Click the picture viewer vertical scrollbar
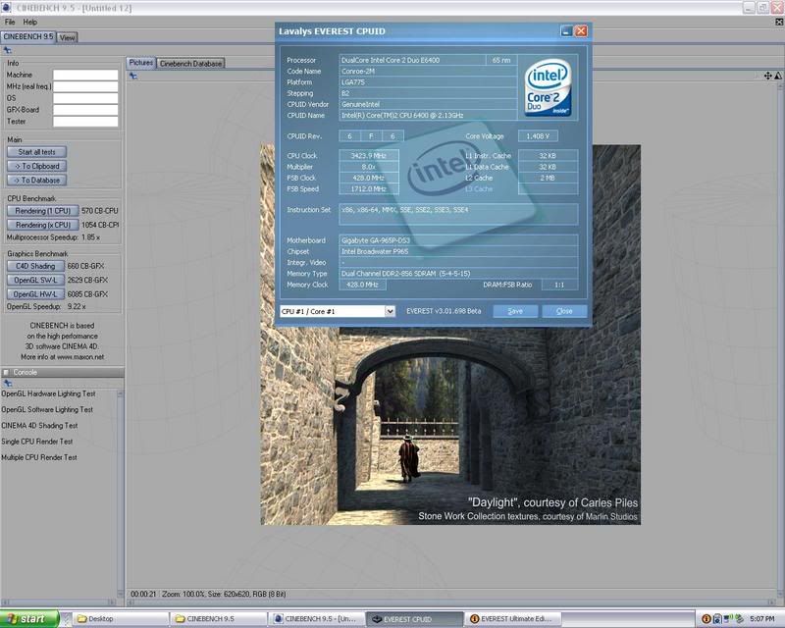785x628 pixels. pos(779,340)
